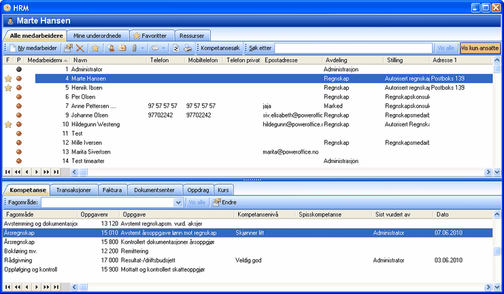This screenshot has width=504, height=294.
Task: Open the Mine underordnede tab
Action: [x=97, y=36]
